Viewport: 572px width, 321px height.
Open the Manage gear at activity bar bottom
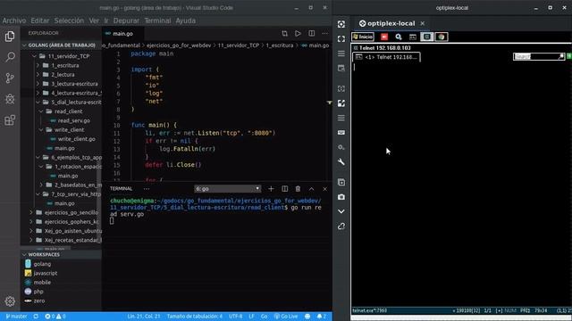point(10,301)
